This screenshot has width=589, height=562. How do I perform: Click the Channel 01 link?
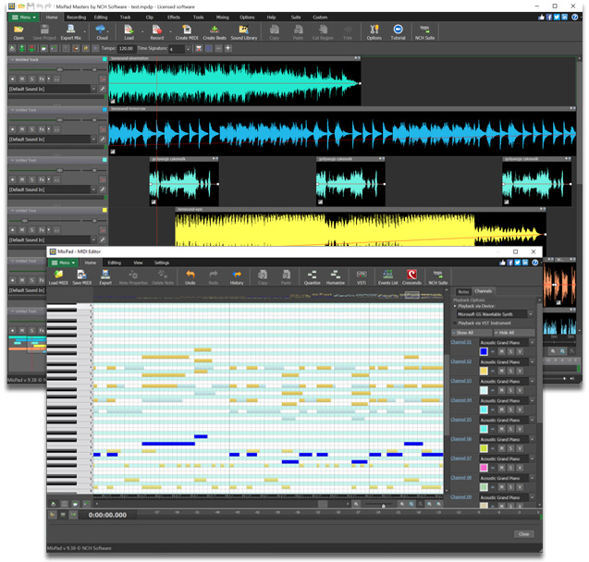460,342
